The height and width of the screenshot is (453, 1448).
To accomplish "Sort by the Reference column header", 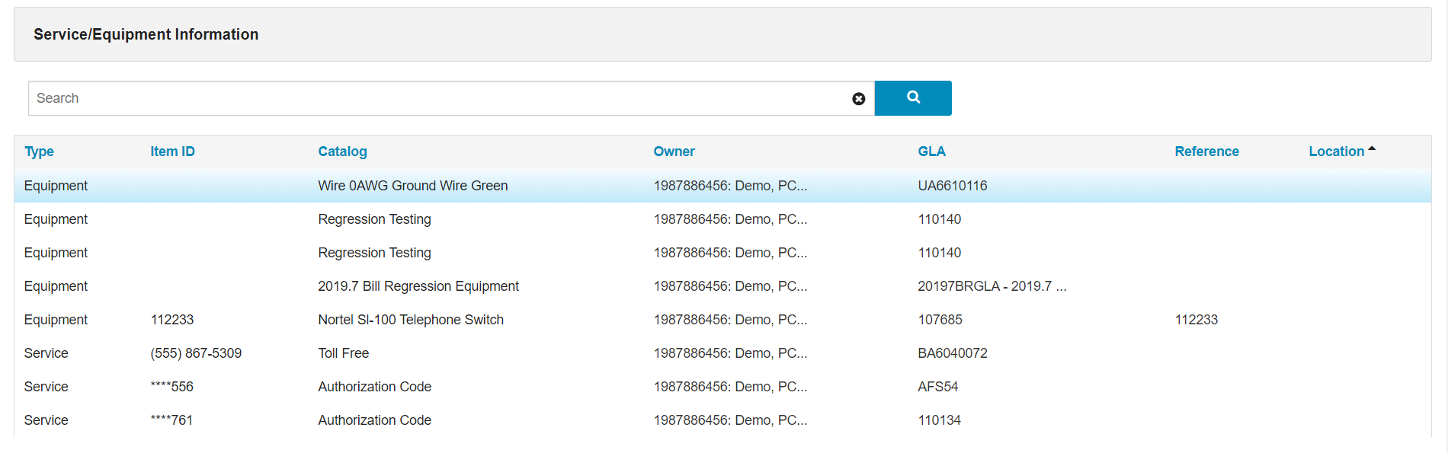I will click(1206, 152).
